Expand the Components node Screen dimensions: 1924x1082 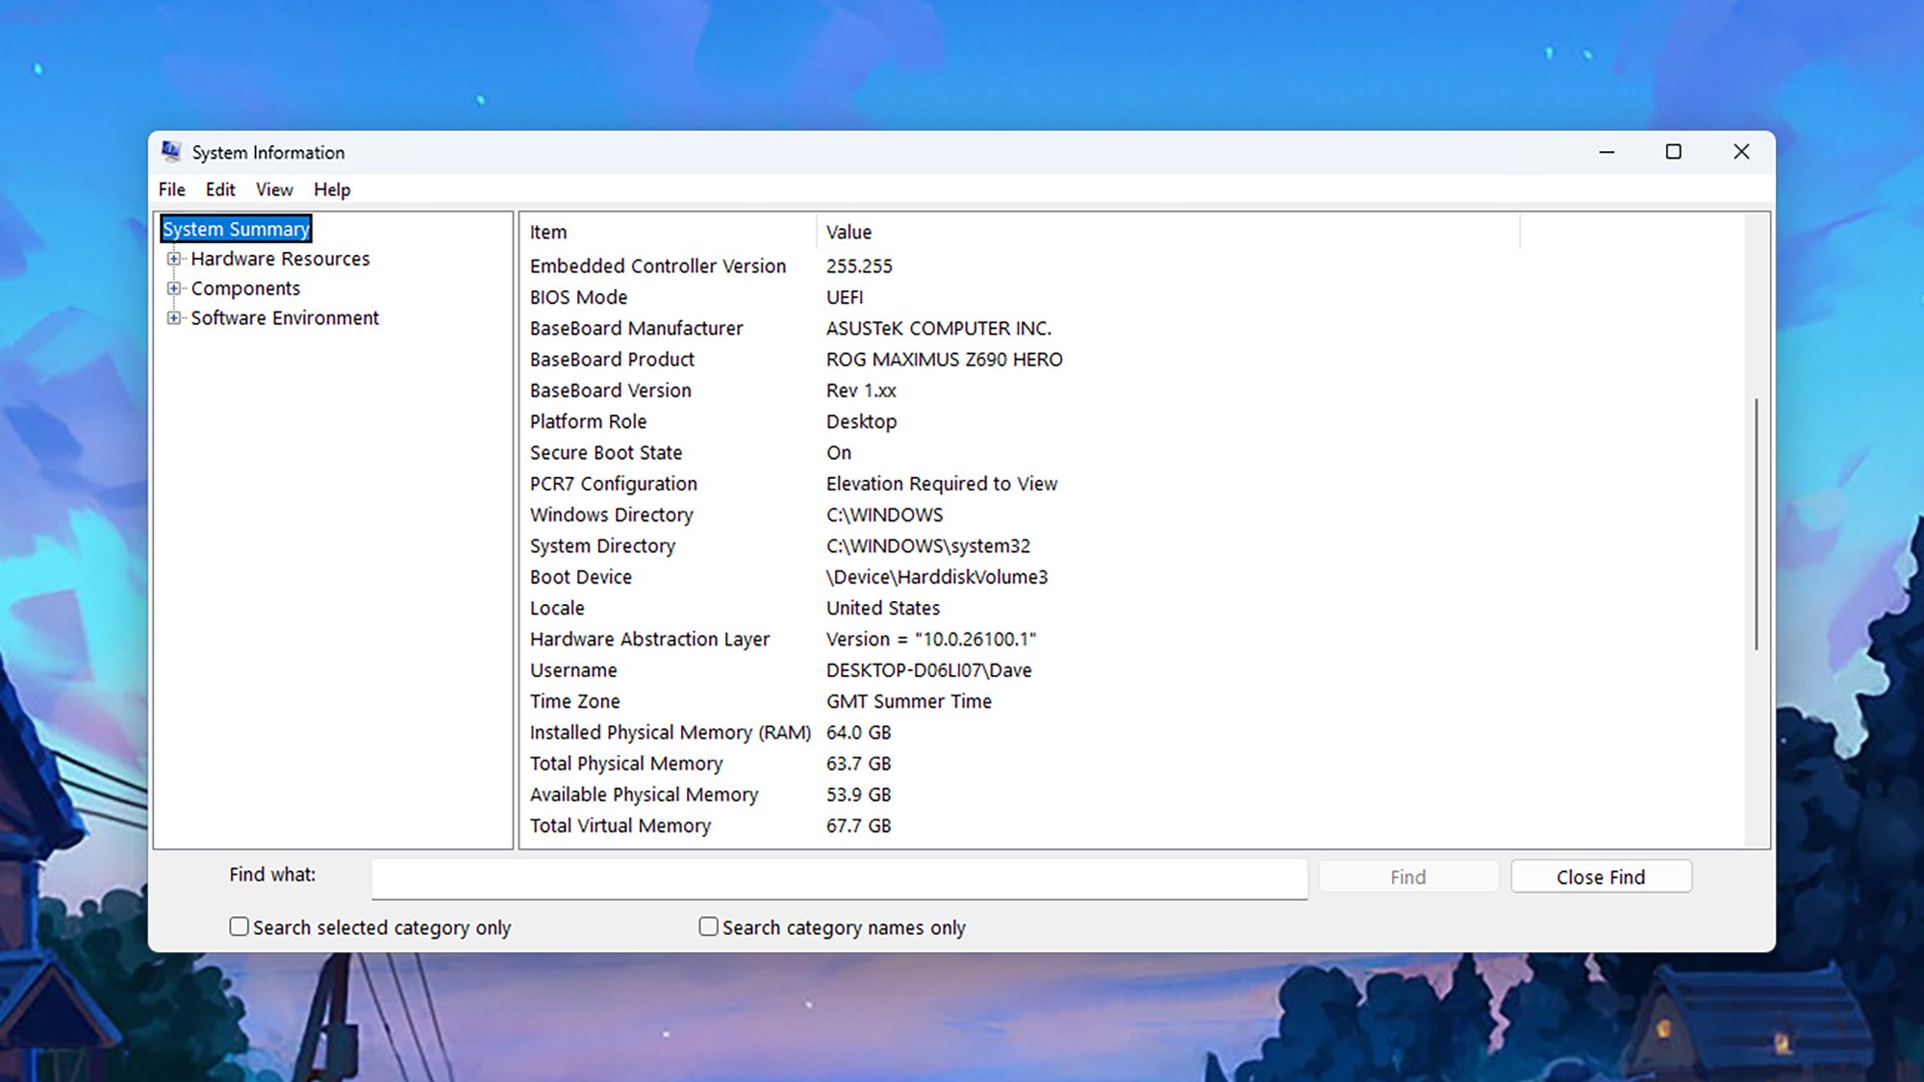point(174,289)
